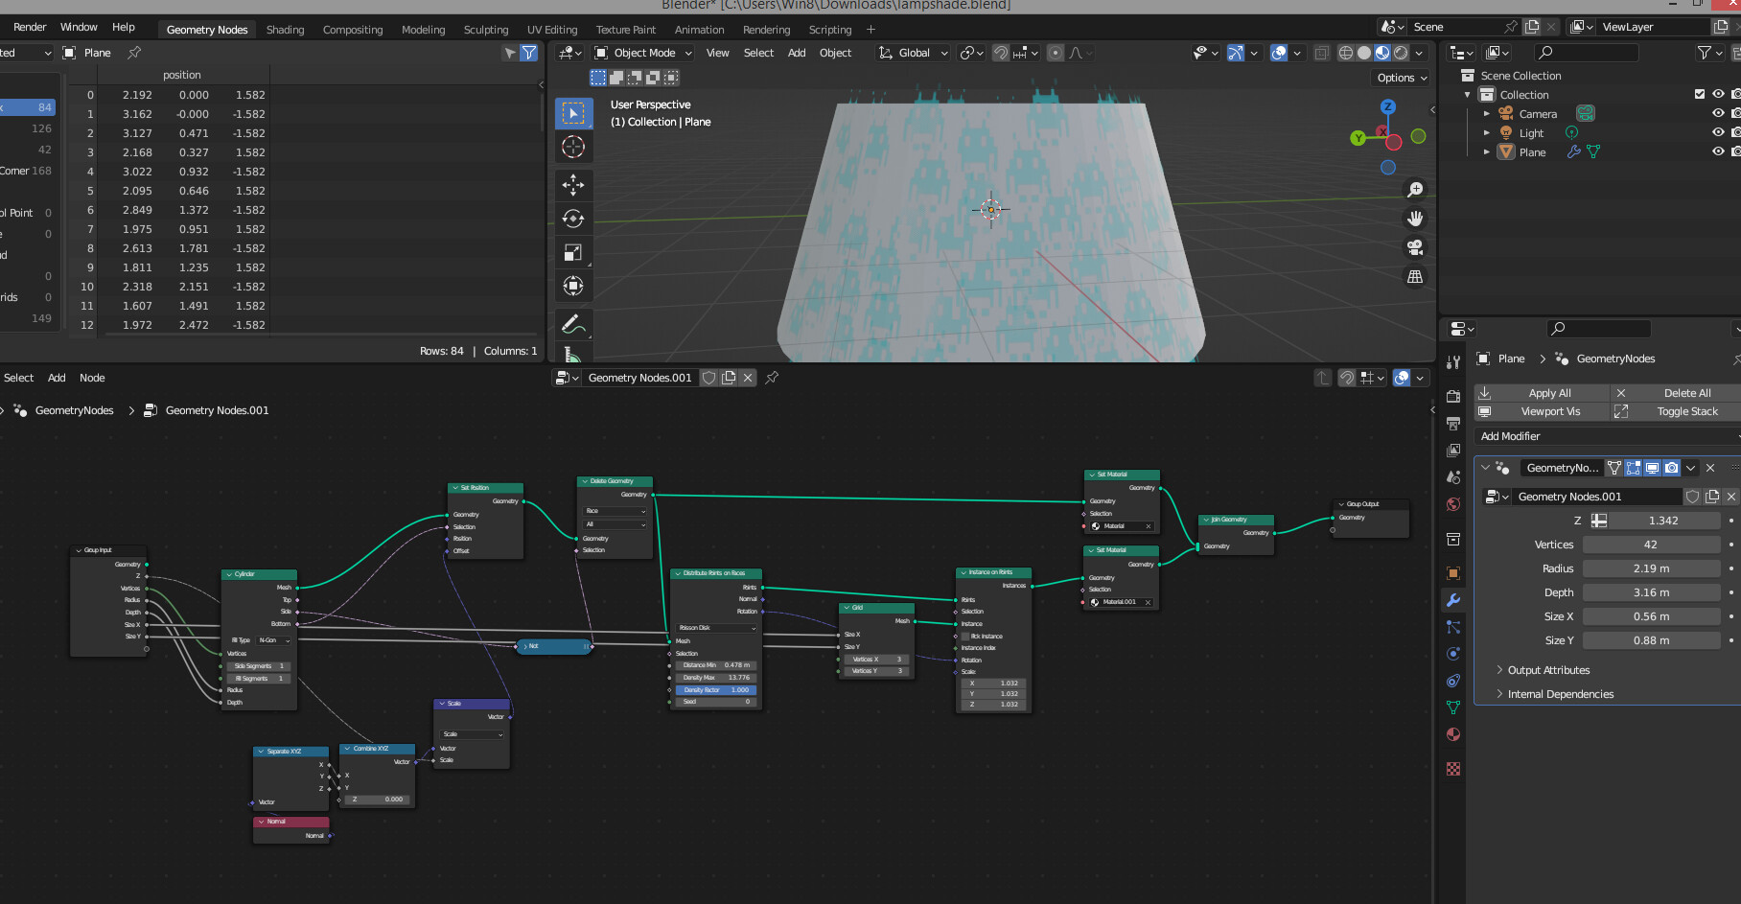1741x904 pixels.
Task: Toggle Camera visibility eye in outliner
Action: coord(1718,113)
